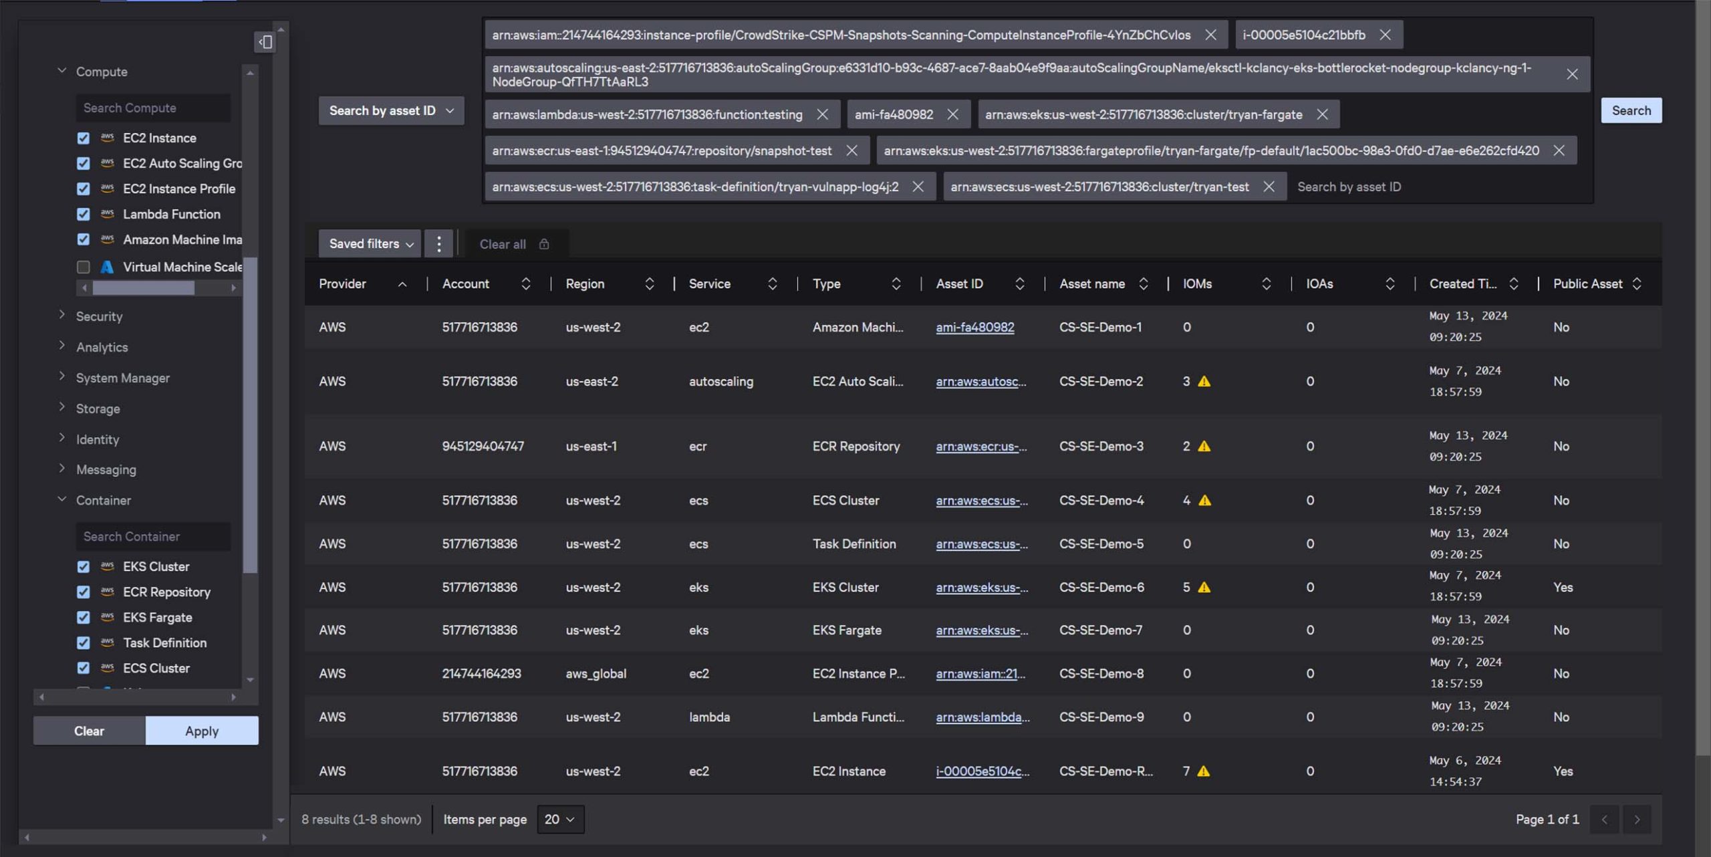The width and height of the screenshot is (1711, 857).
Task: Sort table by Asset ID column
Action: (1020, 284)
